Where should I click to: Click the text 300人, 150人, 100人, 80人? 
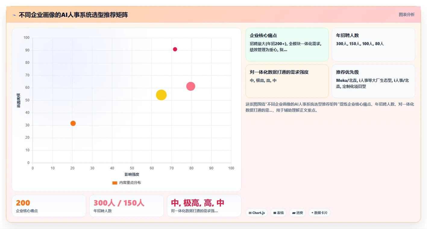[360, 44]
